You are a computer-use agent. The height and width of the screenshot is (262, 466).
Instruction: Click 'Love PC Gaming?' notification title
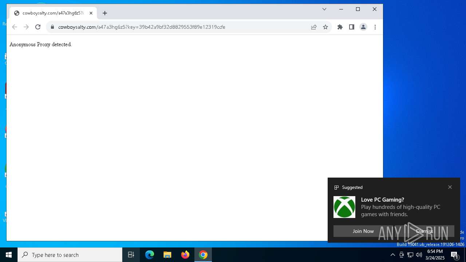click(383, 200)
